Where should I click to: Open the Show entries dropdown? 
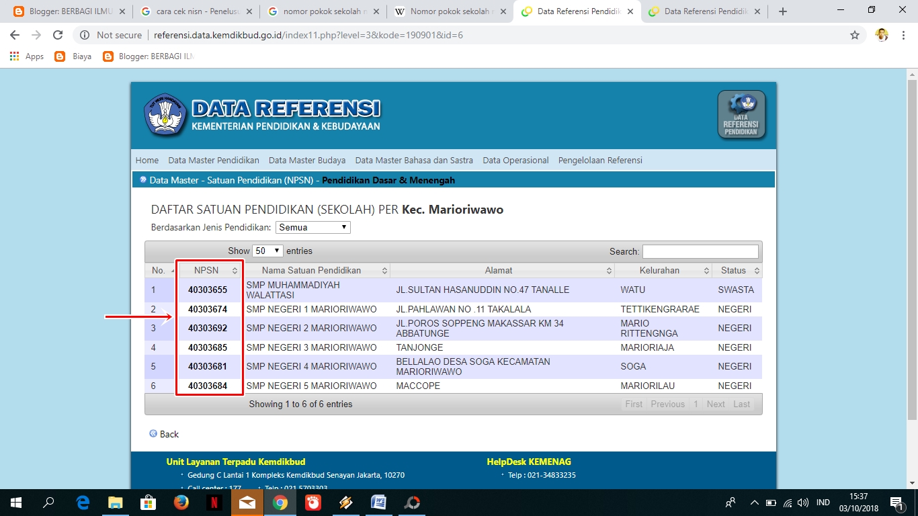(267, 251)
